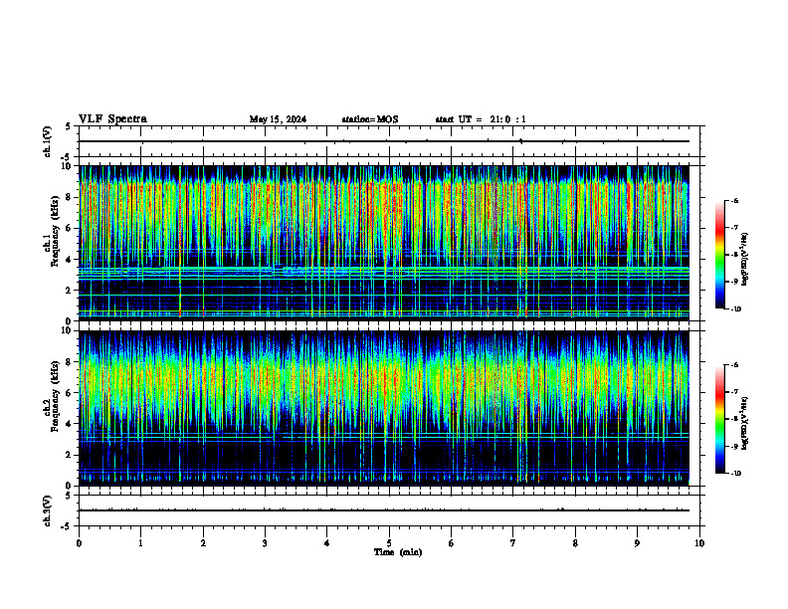Click the "8" kHz tick on ch.2 axis
This screenshot has width=788, height=609.
pyautogui.click(x=70, y=362)
